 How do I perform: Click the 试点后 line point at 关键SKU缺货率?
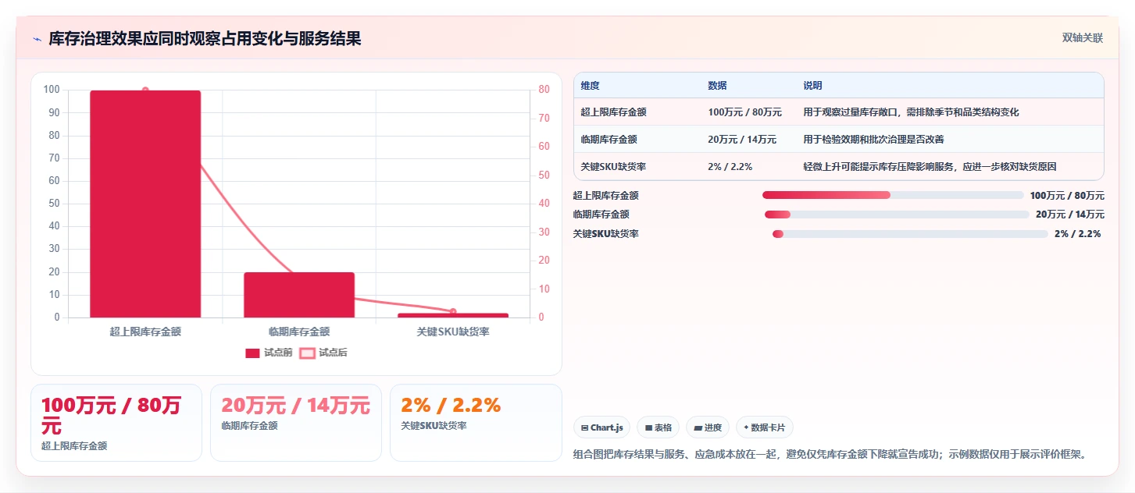coord(453,311)
